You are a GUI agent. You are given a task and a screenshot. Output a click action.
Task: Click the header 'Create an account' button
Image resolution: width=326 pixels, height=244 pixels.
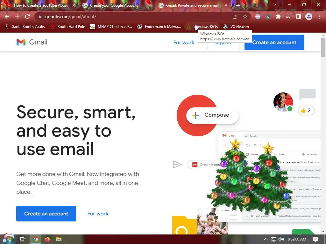pyautogui.click(x=274, y=42)
